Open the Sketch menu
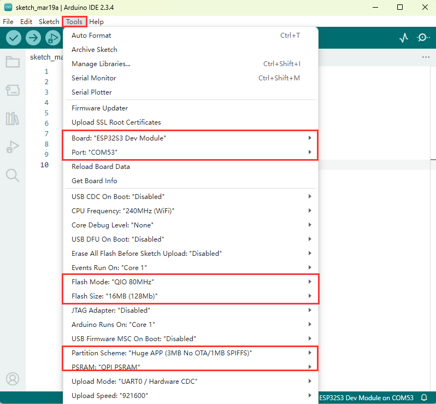This screenshot has width=436, height=404. (49, 22)
